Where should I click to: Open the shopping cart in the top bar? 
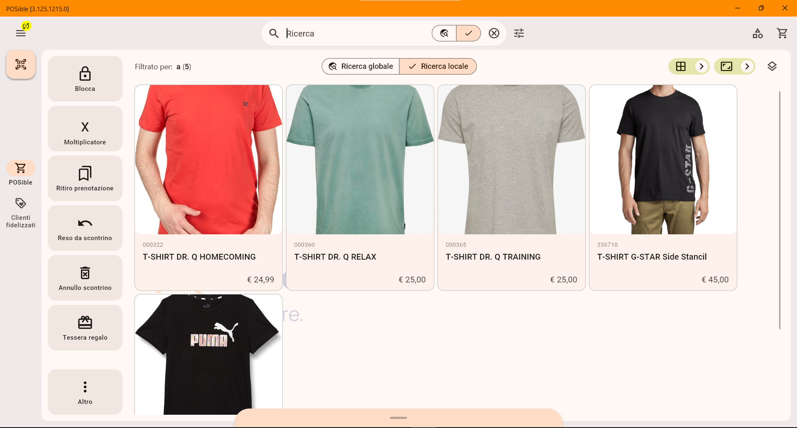[782, 33]
